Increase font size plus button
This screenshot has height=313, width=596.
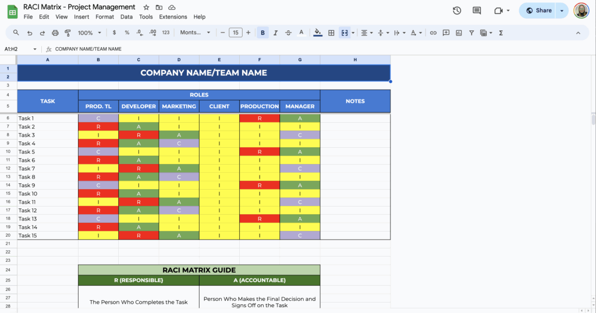click(x=248, y=33)
